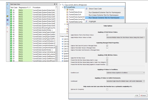Select the TunnelData:Cell tree row
Viewport: 148px width, 101px height.
[75, 14]
